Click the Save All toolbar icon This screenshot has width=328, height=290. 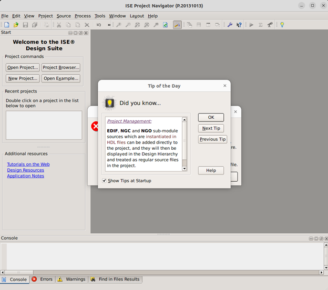35,25
